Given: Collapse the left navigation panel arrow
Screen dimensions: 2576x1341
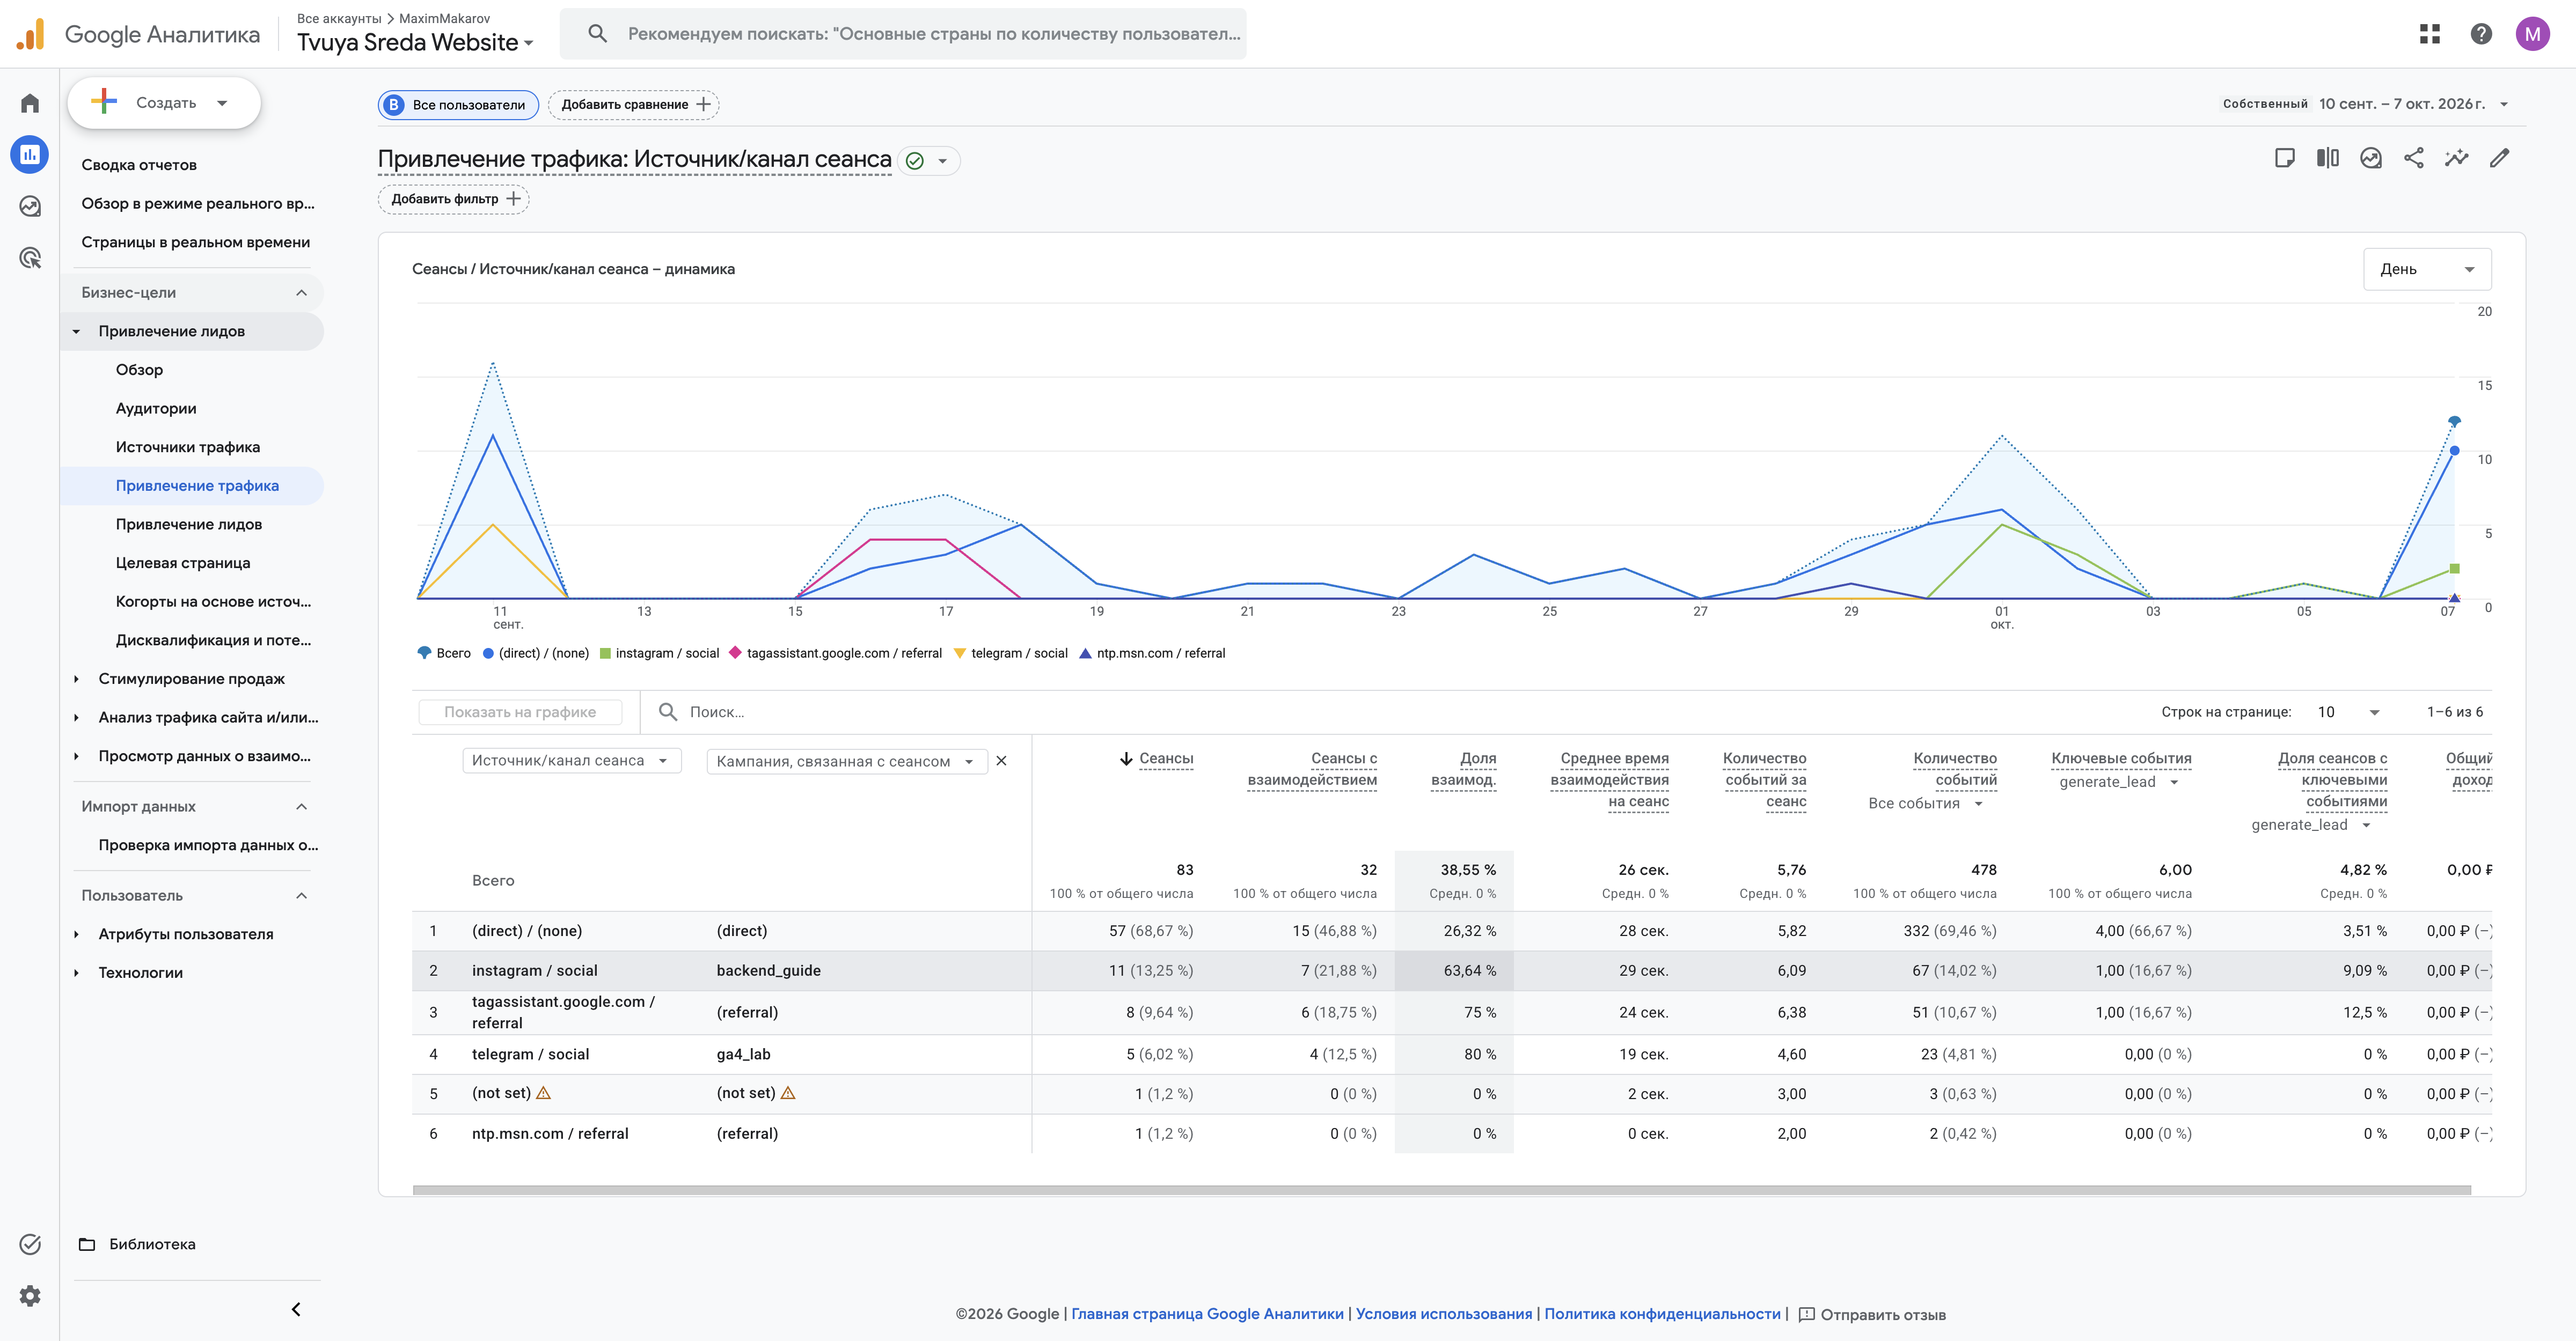Looking at the screenshot, I should (x=296, y=1309).
